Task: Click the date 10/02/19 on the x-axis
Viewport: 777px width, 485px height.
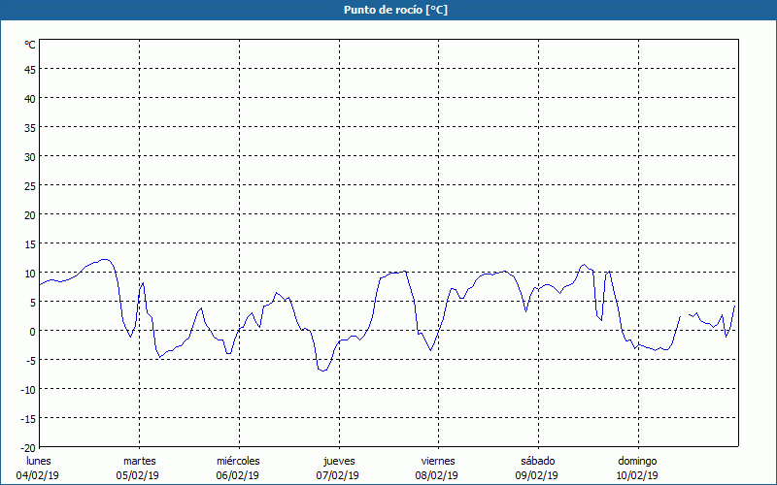Action: 637,475
